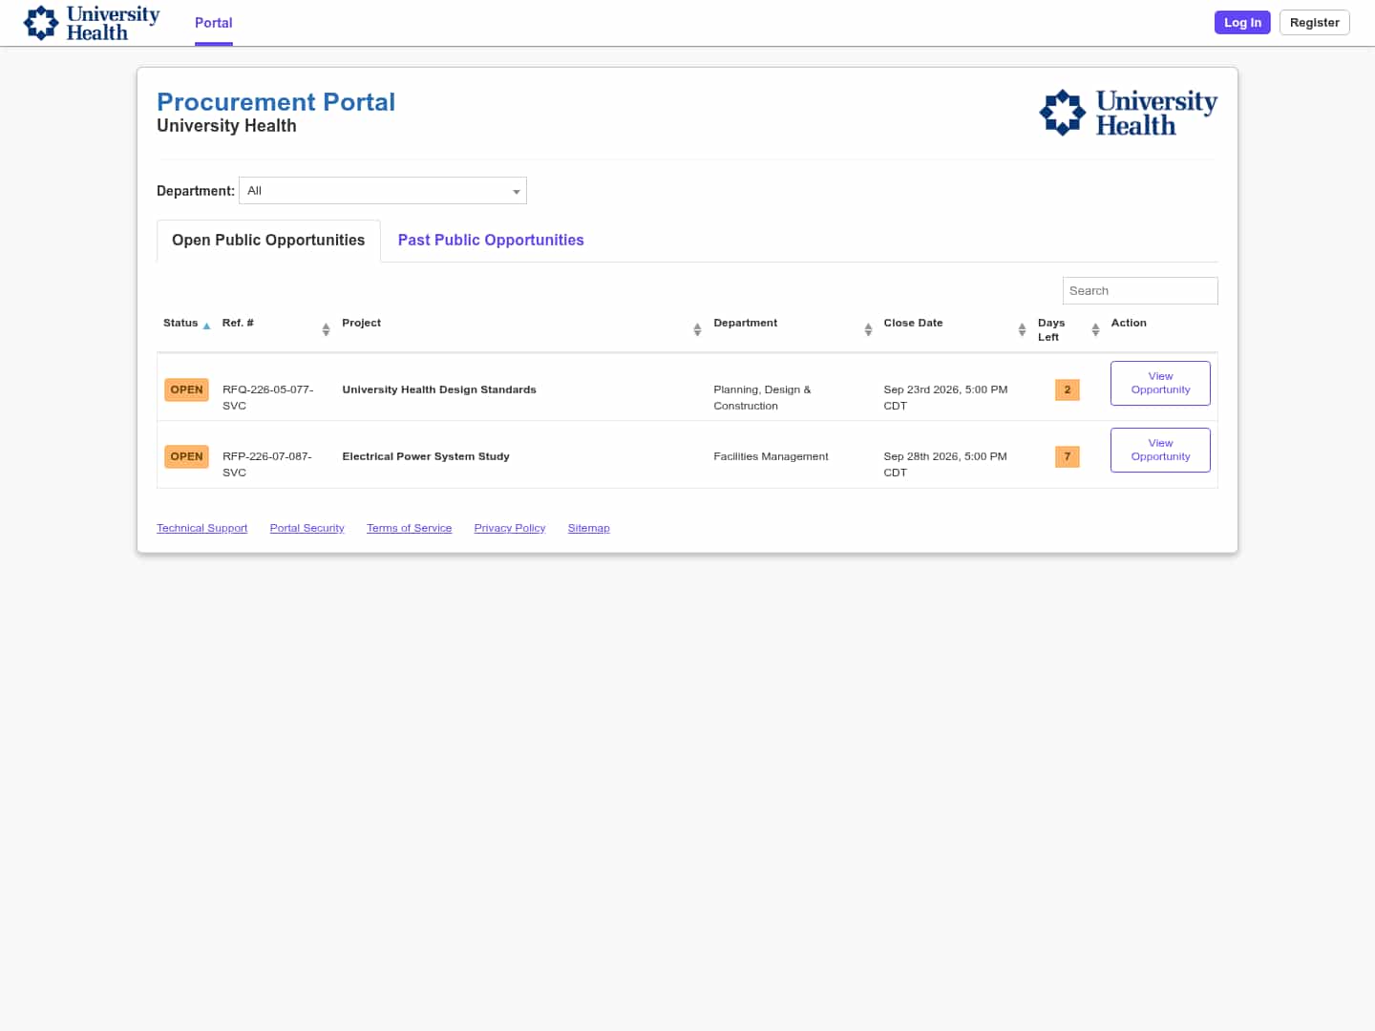1375x1031 pixels.
Task: Open the Department filter dropdown
Action: (383, 191)
